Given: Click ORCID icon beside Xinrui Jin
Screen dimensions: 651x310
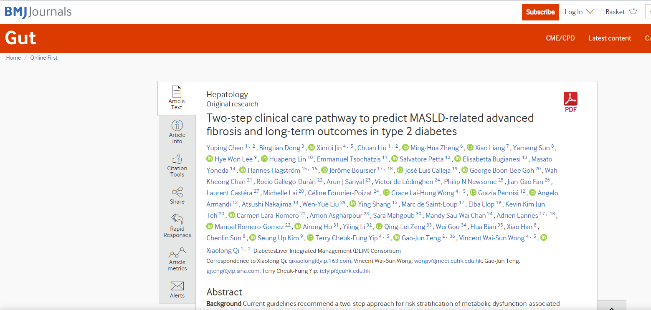Looking at the screenshot, I should click(x=312, y=148).
